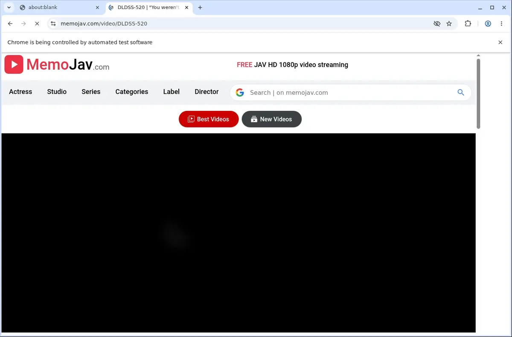Click the FREE JAV HD 1080p tagline
Screen dimensions: 512x337
point(292,65)
